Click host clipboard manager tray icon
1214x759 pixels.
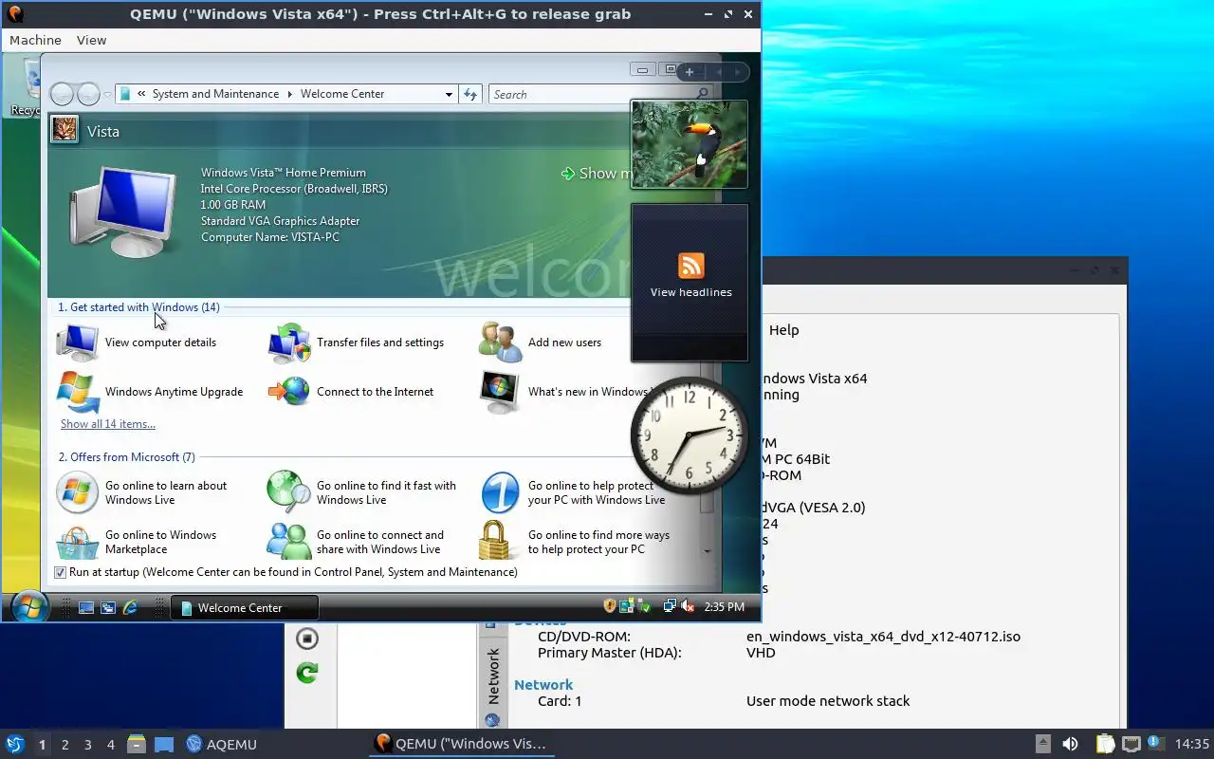[x=1105, y=744]
